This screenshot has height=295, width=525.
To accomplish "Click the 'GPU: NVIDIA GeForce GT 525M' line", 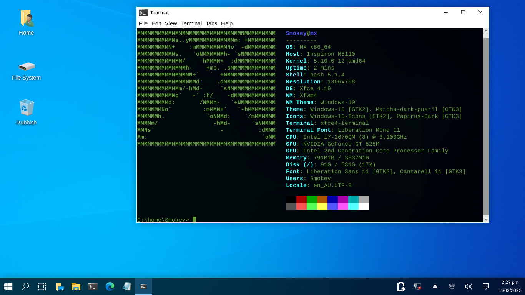I will click(x=332, y=144).
